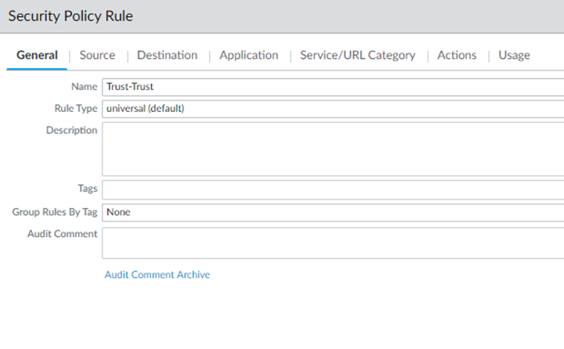564x349 pixels.
Task: Click the Group Rules By Tag label
Action: 55,212
